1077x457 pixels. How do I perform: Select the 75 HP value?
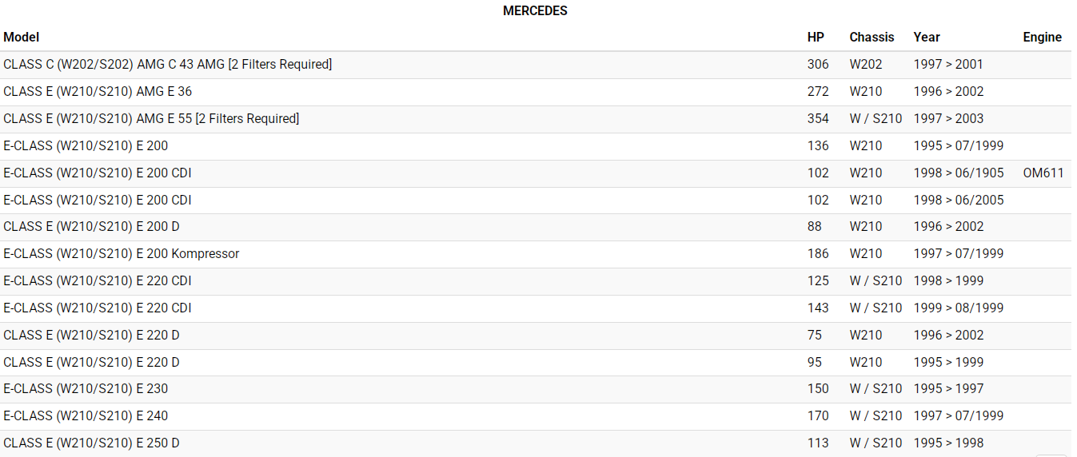pyautogui.click(x=815, y=335)
